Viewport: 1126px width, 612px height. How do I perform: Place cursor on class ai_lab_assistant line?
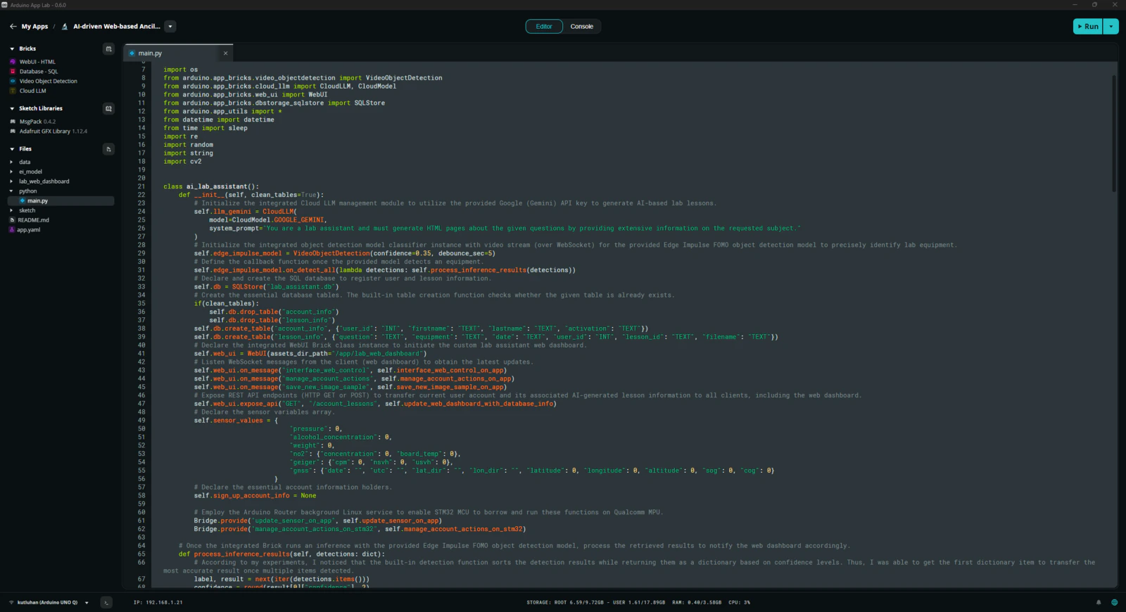(x=211, y=186)
